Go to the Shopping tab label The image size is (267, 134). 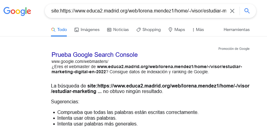coord(151,30)
